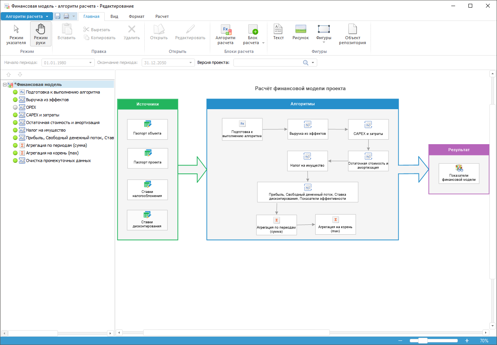Insert a picture using Рисунок icon
The image size is (497, 345).
(300, 32)
